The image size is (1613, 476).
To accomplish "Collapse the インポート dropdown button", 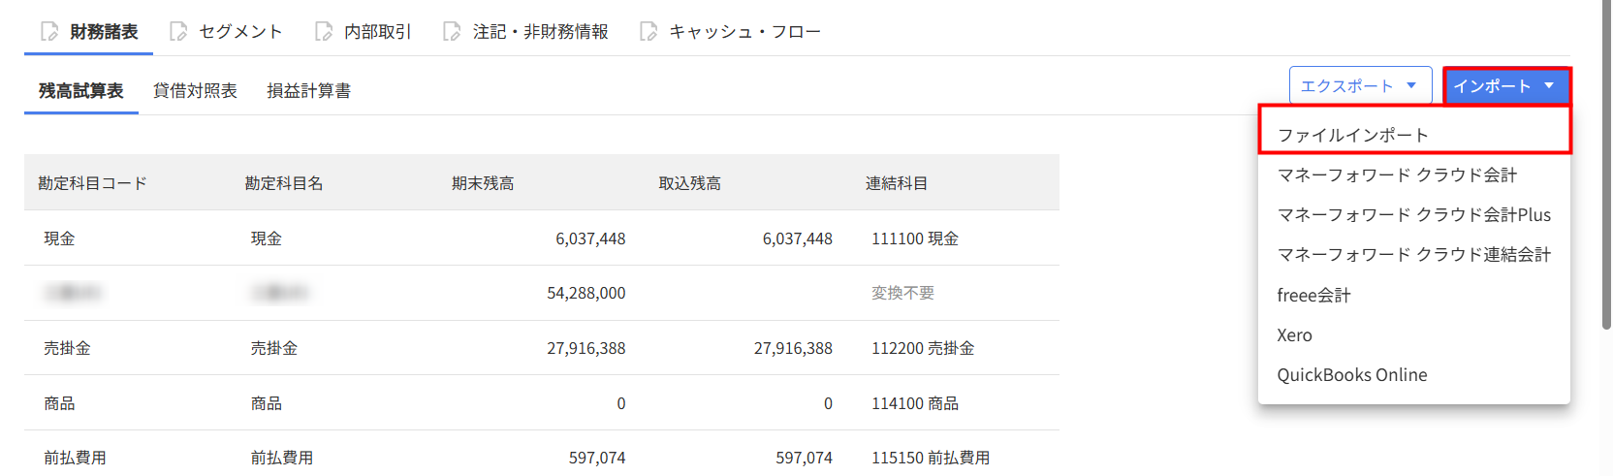I will (1505, 86).
